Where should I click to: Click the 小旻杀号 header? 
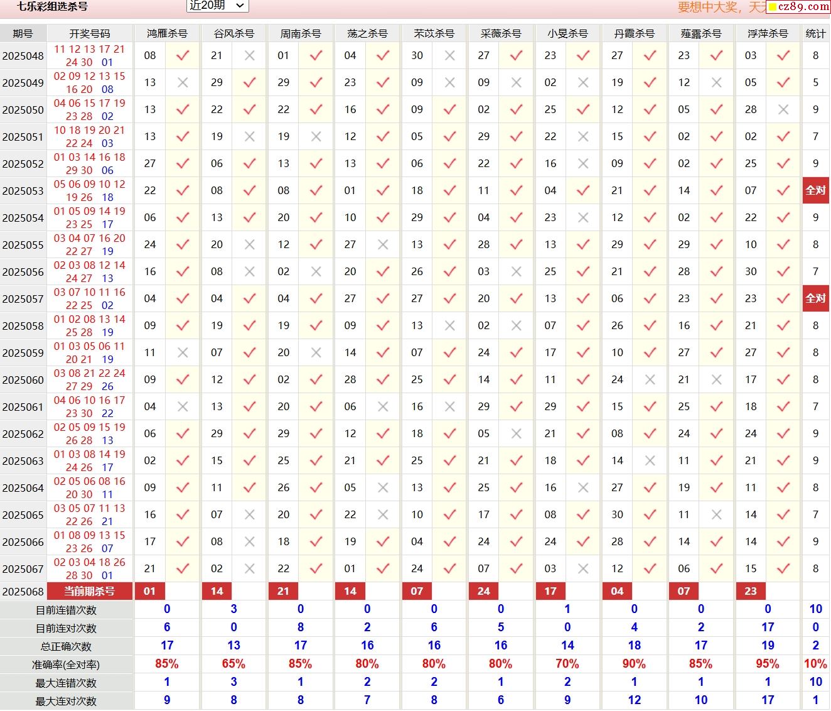(x=567, y=33)
